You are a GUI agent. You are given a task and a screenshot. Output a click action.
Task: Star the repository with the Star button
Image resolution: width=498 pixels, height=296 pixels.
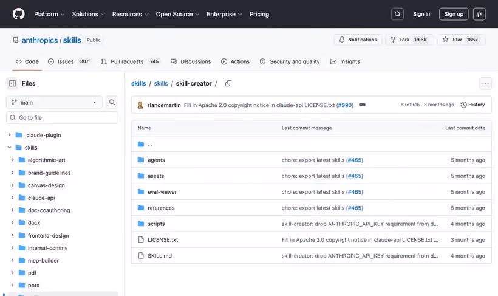[462, 40]
